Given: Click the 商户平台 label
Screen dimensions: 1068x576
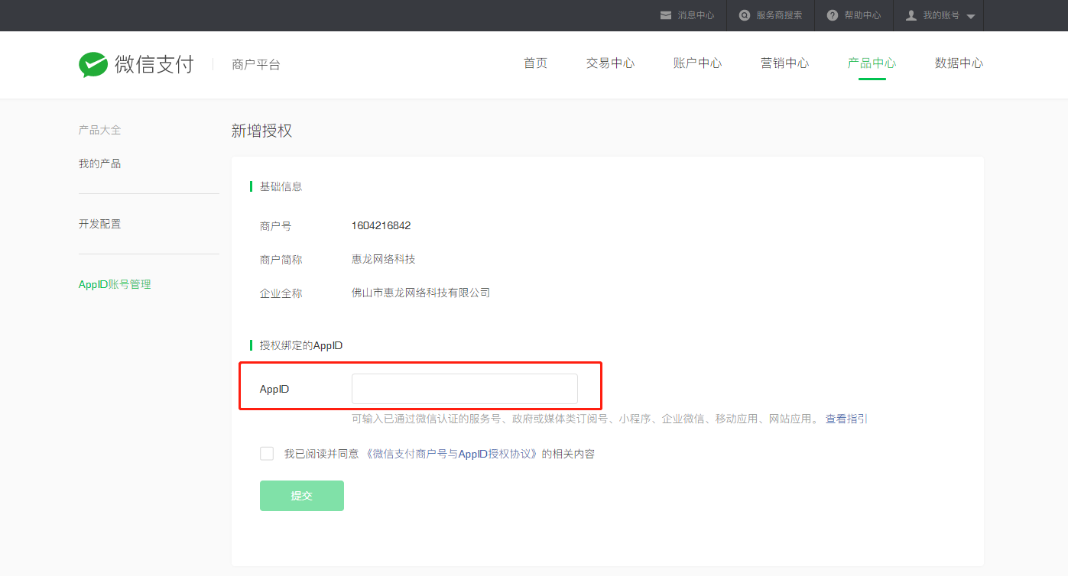Looking at the screenshot, I should pyautogui.click(x=256, y=65).
